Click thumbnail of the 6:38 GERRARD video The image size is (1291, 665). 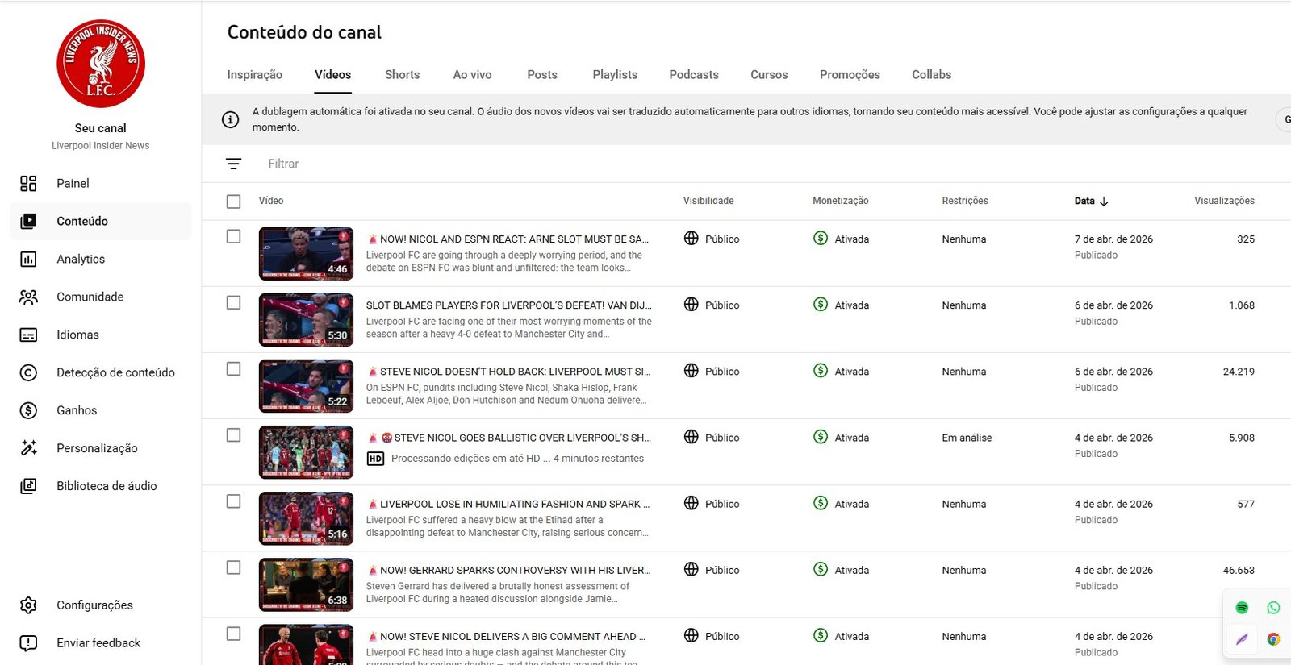pos(306,584)
